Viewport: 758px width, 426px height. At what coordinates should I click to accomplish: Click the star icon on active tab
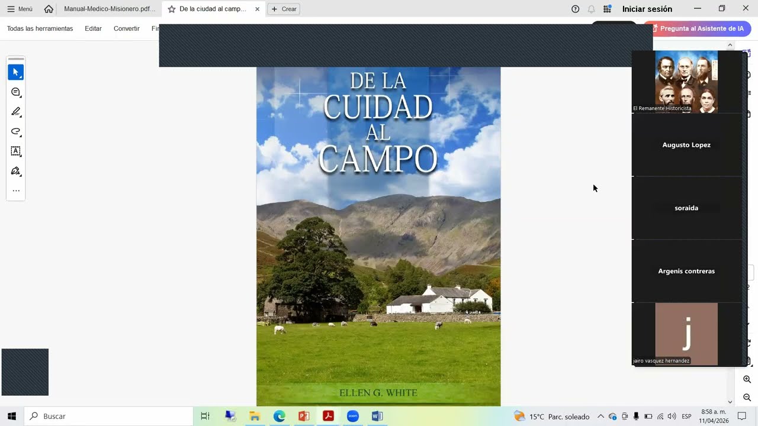(x=172, y=9)
